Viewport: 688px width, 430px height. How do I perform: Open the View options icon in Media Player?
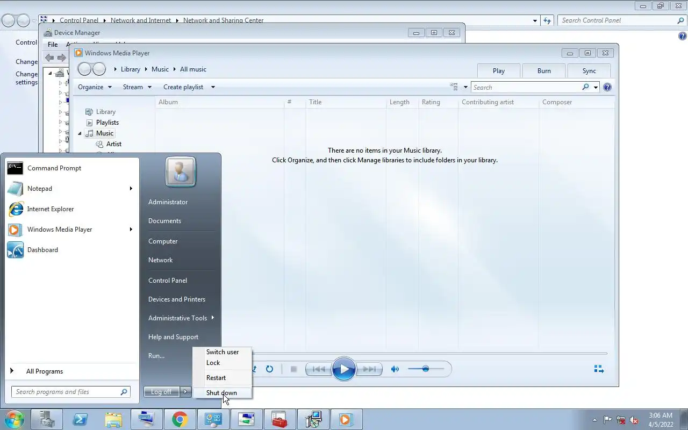[454, 87]
